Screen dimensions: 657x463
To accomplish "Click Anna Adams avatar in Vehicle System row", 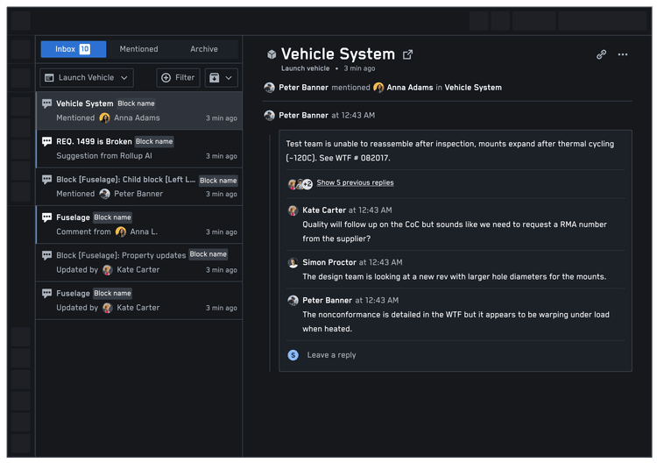I will tap(105, 118).
